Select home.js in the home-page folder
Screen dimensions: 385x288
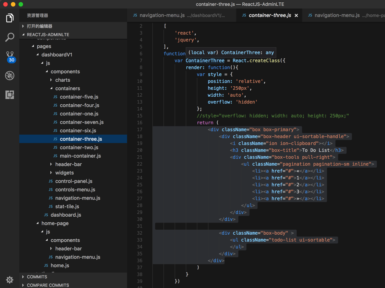(60, 266)
